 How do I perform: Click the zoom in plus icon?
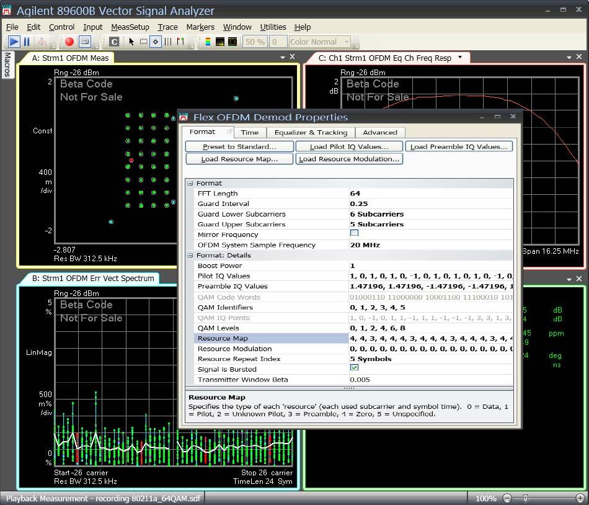click(x=580, y=498)
